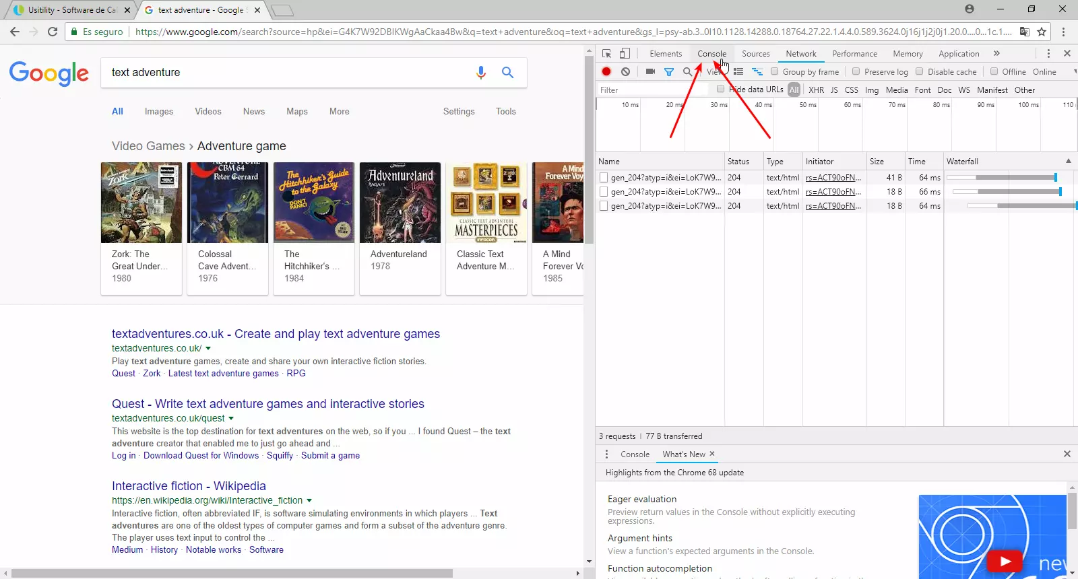The width and height of the screenshot is (1078, 579).
Task: Clear the network log
Action: tap(625, 71)
